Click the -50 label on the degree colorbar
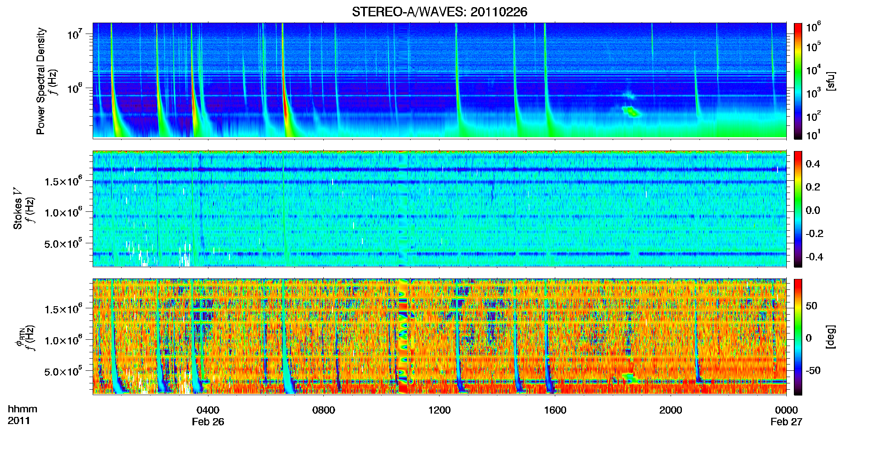879x453 pixels. pyautogui.click(x=814, y=370)
